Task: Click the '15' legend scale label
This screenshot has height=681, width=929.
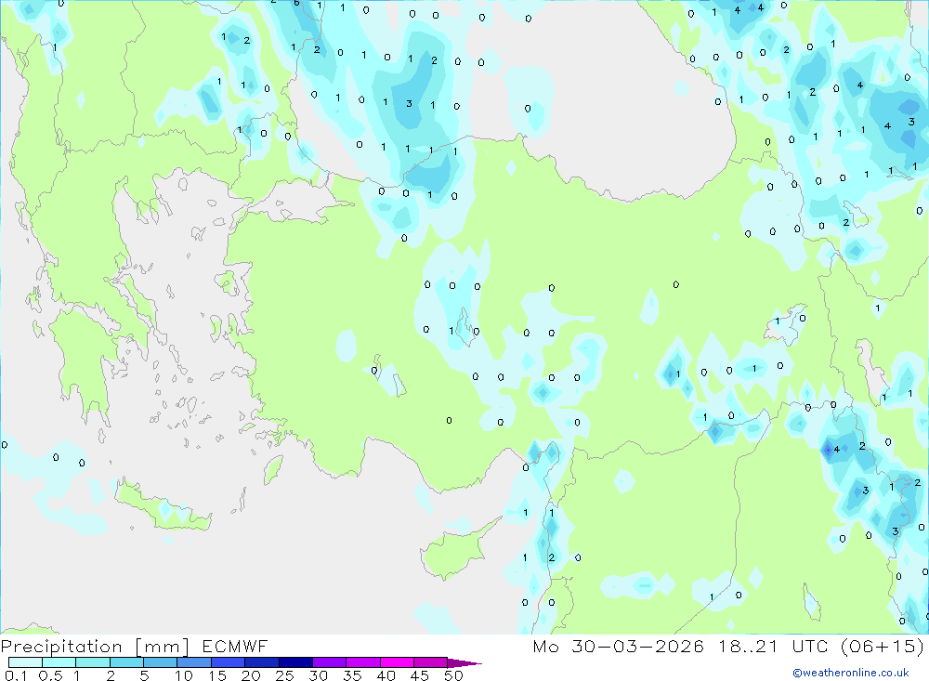Action: tap(217, 675)
